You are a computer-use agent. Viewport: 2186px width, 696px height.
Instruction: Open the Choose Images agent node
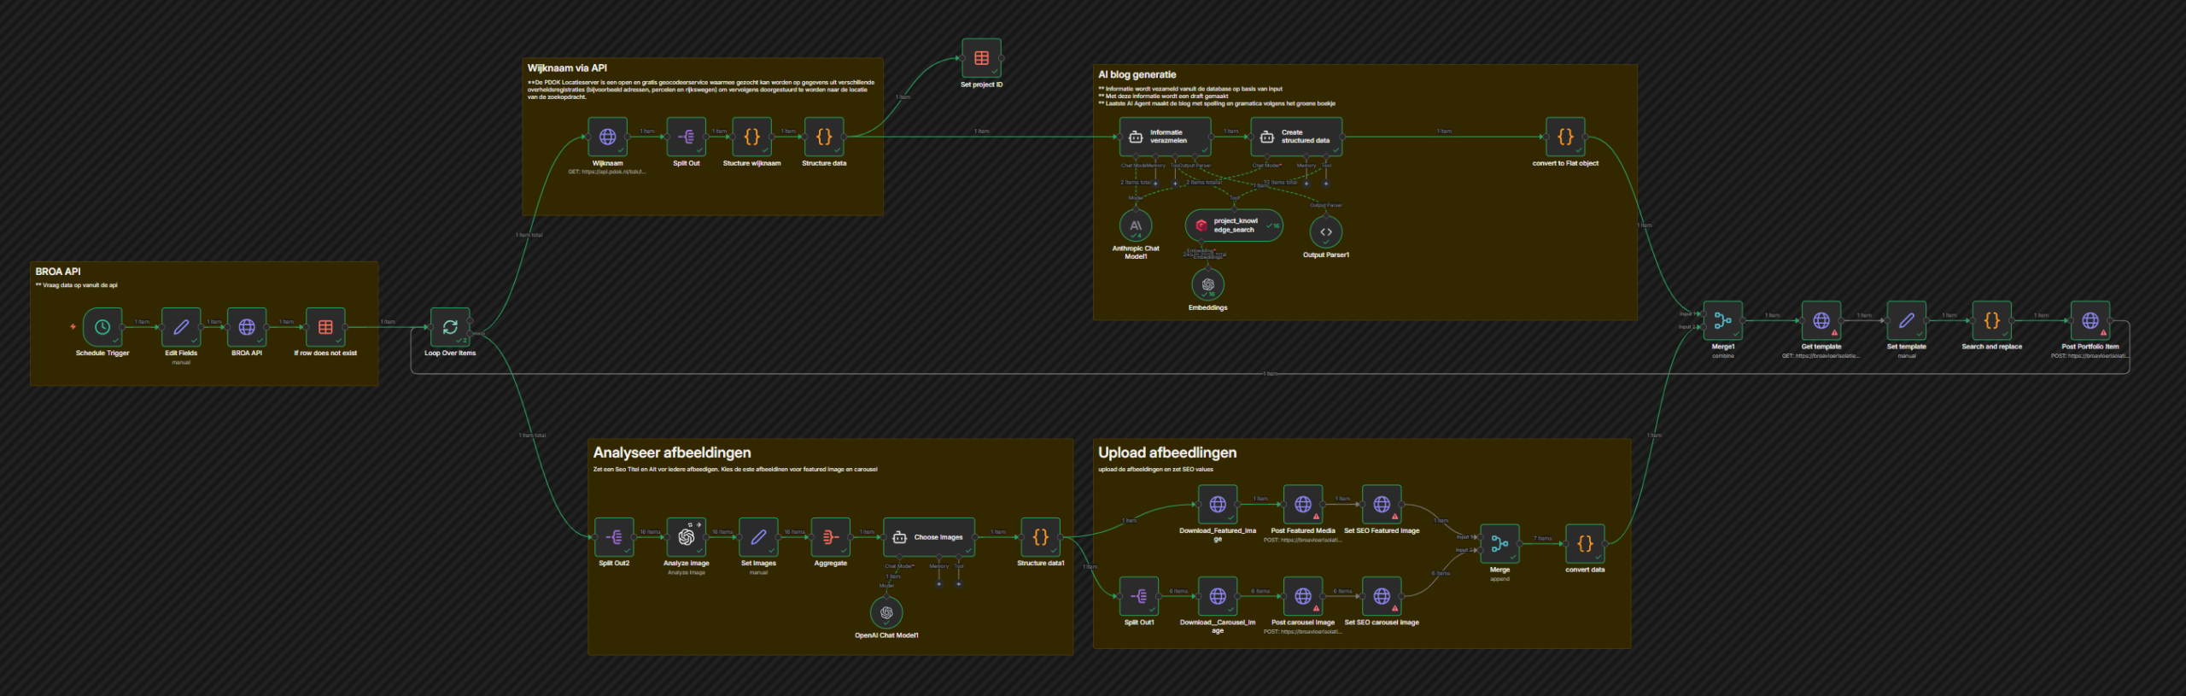click(x=929, y=537)
